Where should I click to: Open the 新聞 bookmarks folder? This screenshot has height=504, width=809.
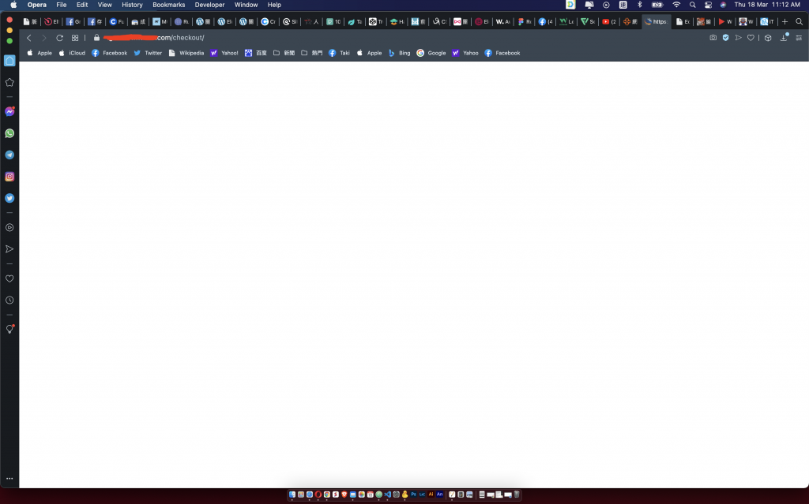(x=284, y=53)
